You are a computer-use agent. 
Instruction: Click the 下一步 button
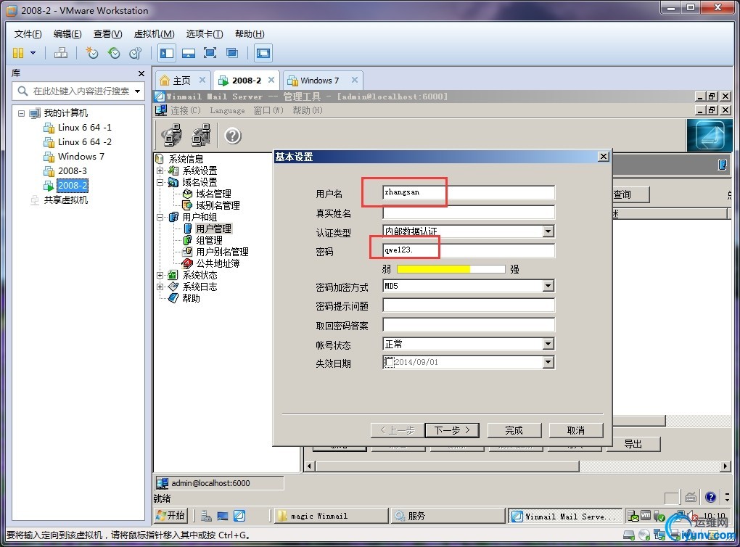[452, 430]
